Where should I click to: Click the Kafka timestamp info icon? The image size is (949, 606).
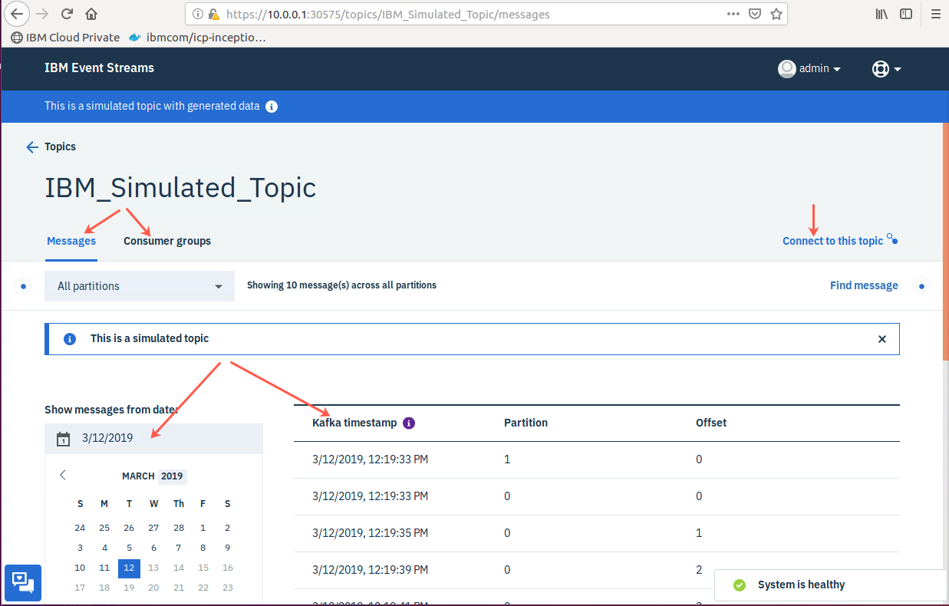(409, 423)
